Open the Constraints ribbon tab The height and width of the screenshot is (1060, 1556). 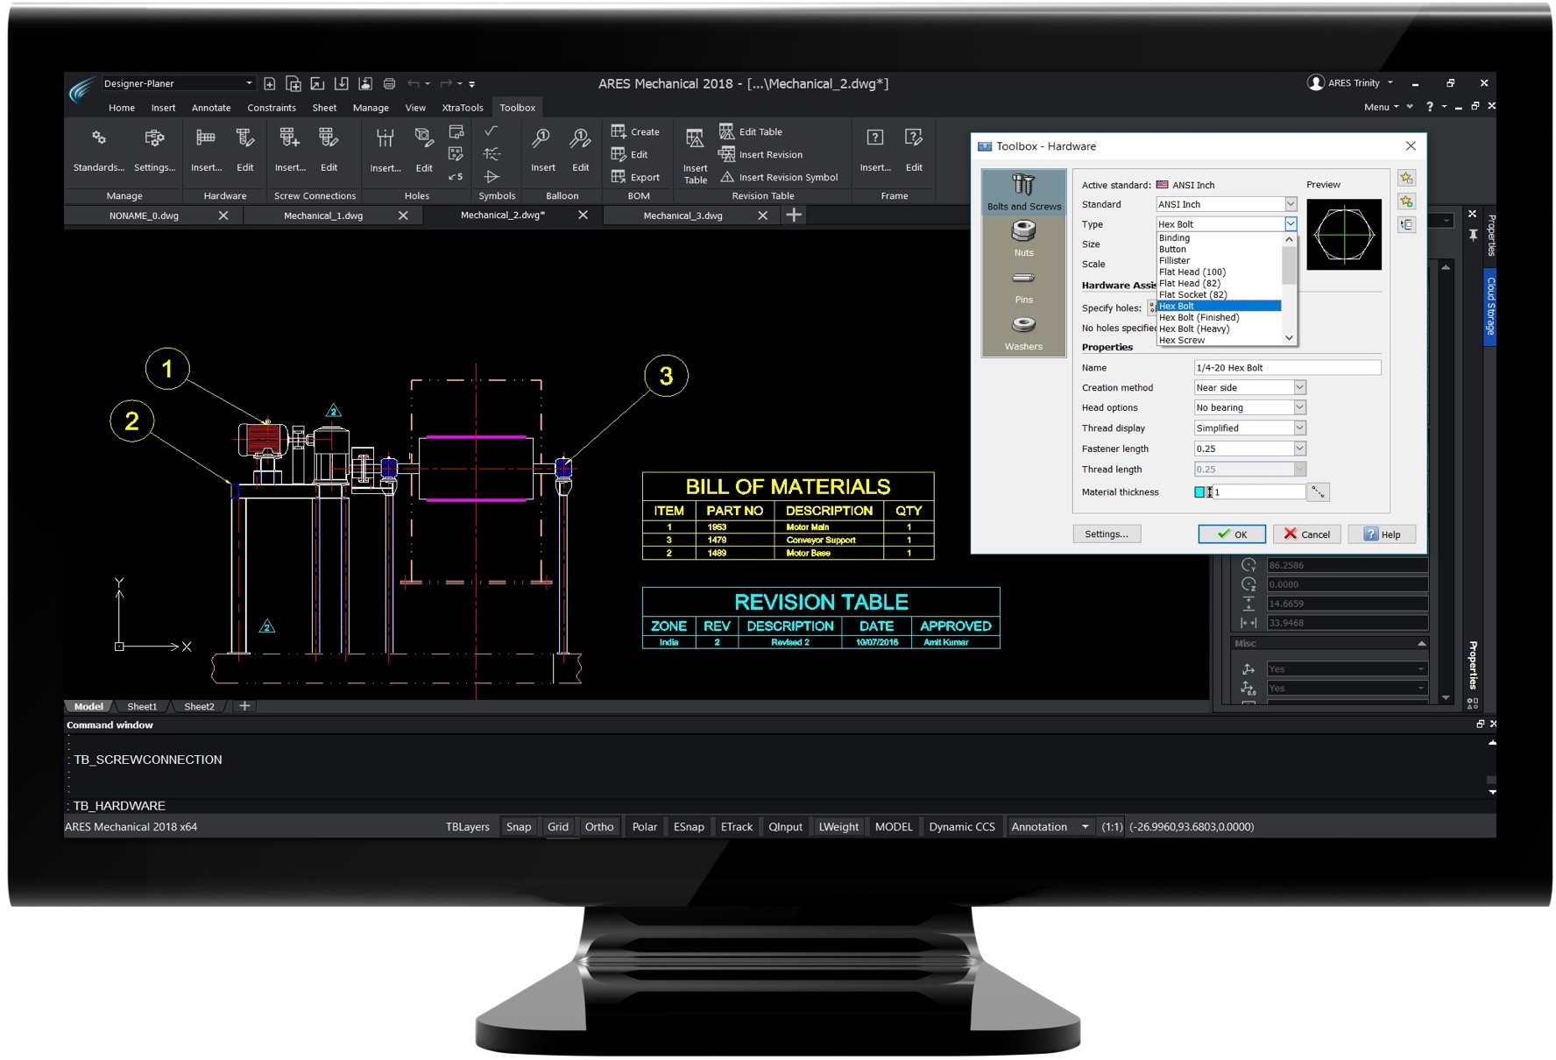pos(272,108)
